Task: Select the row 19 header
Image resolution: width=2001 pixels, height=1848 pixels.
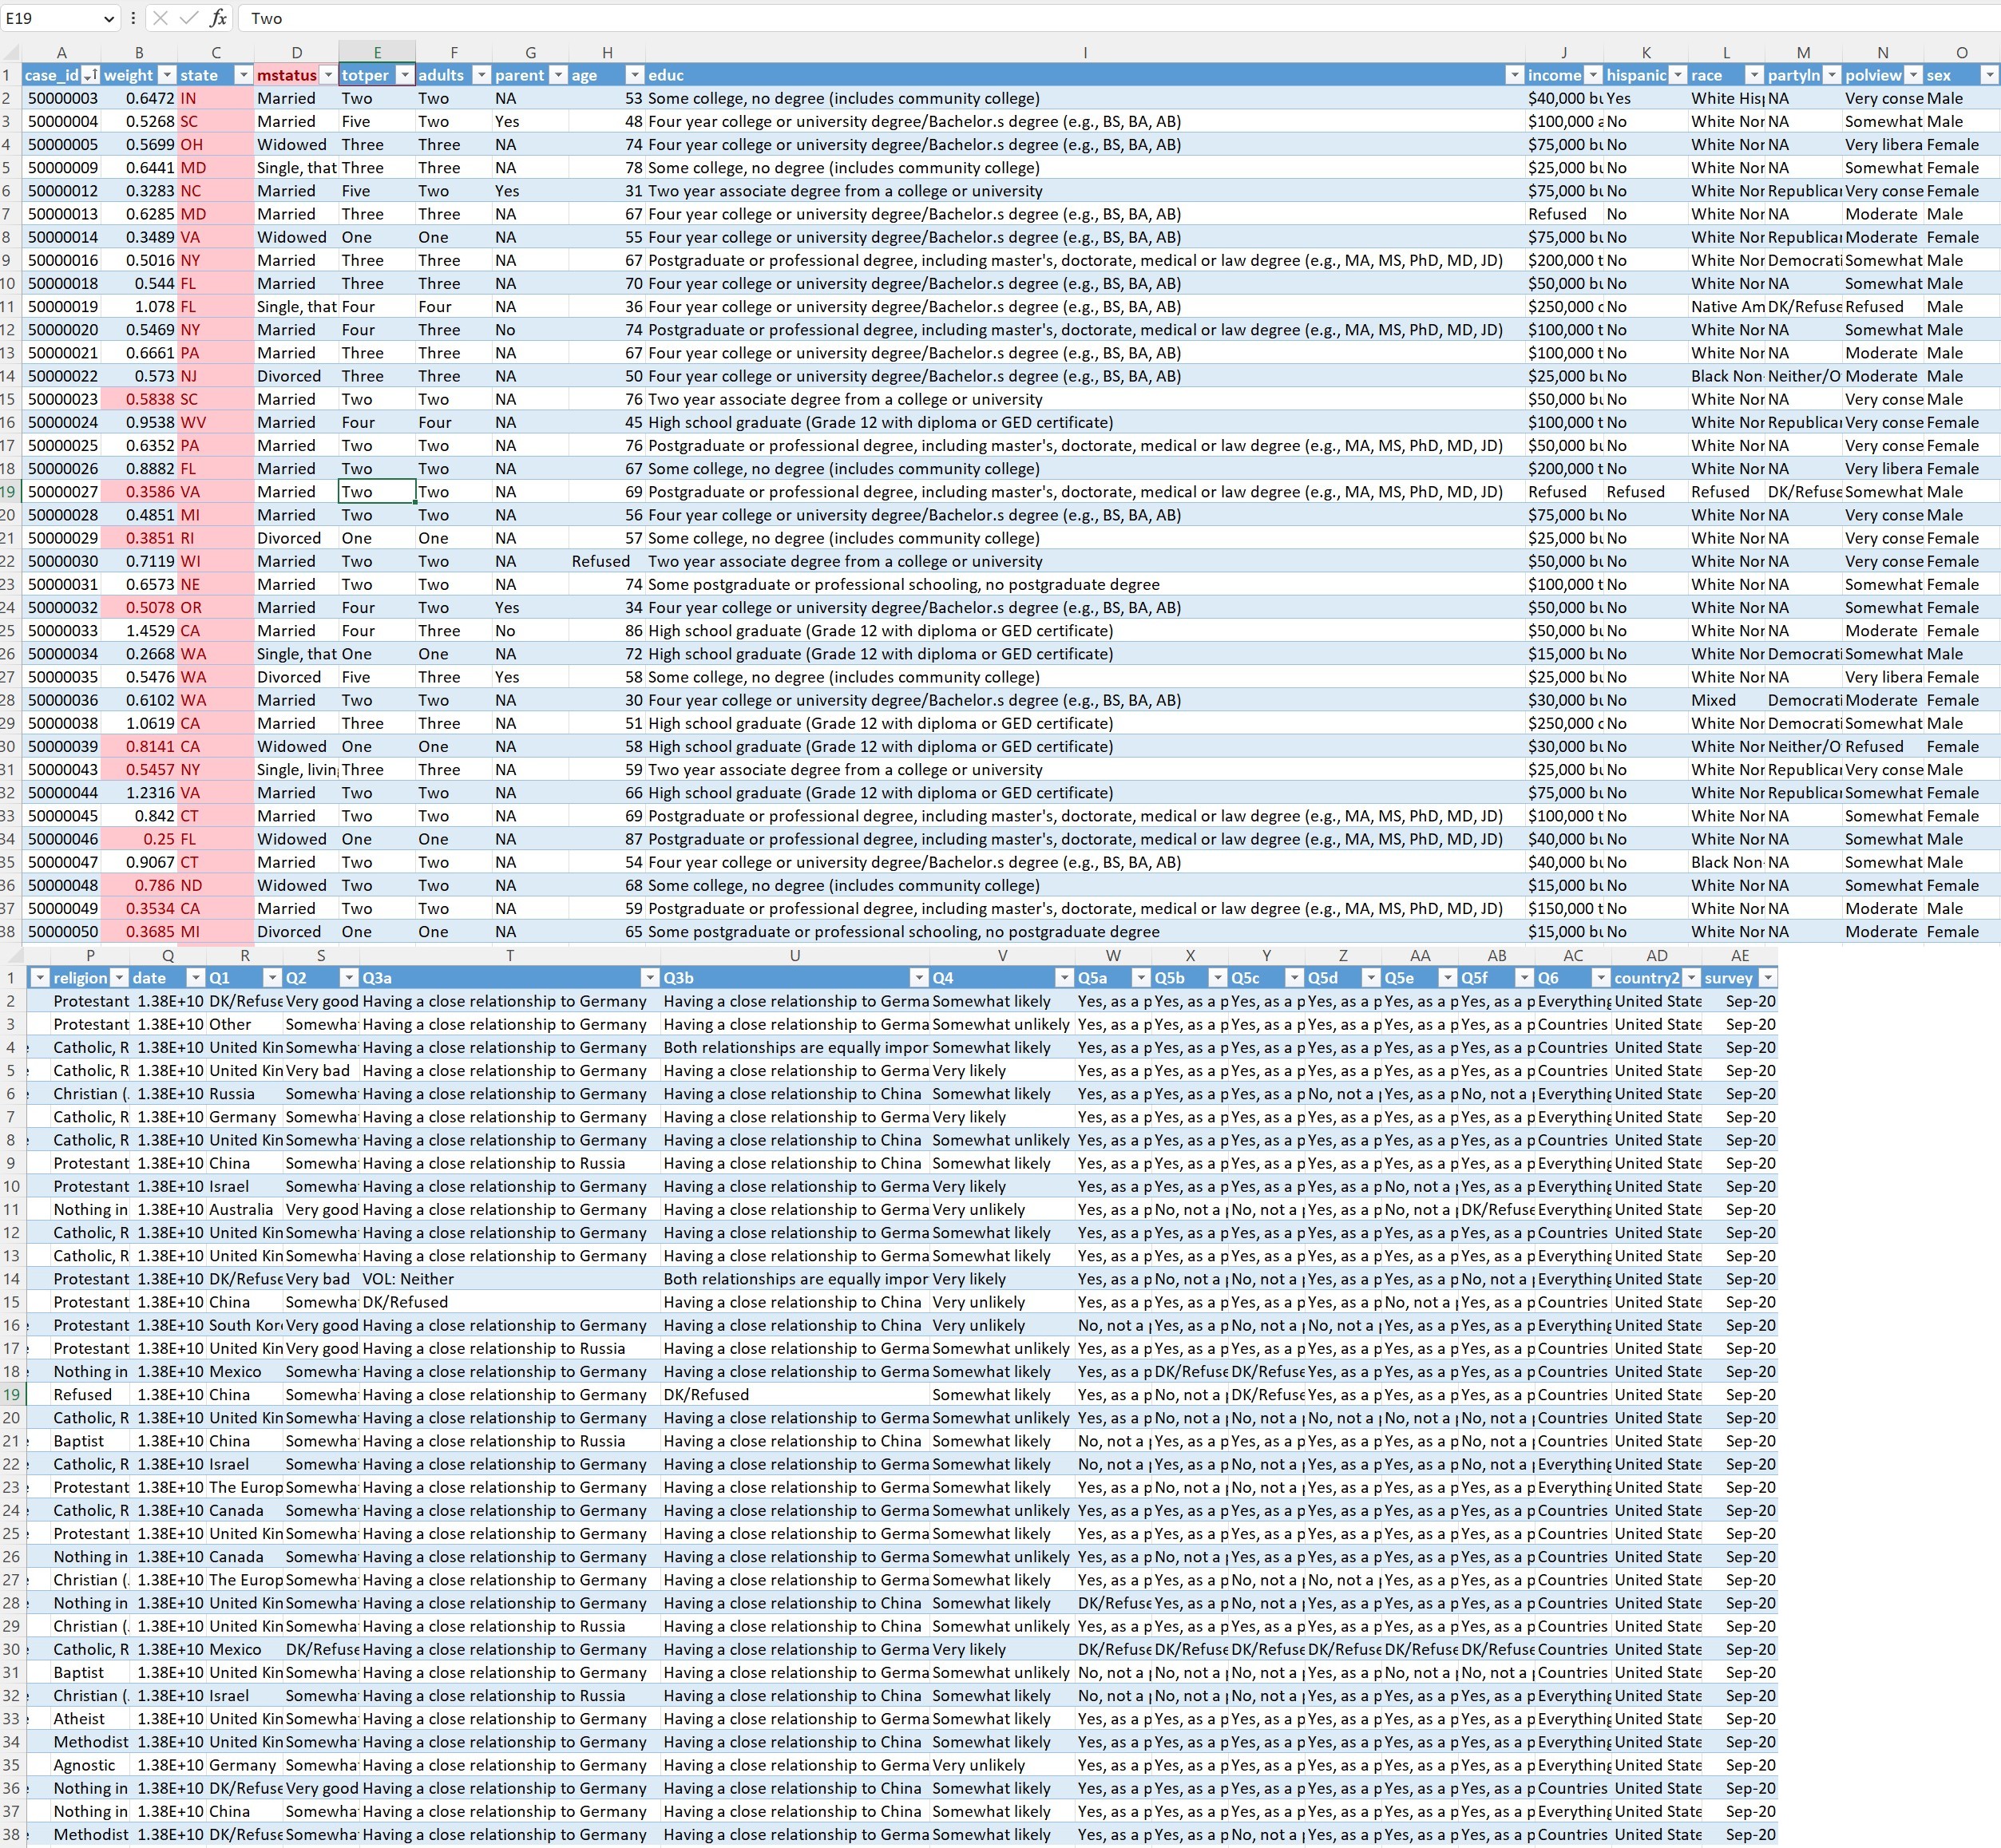Action: click(x=10, y=491)
